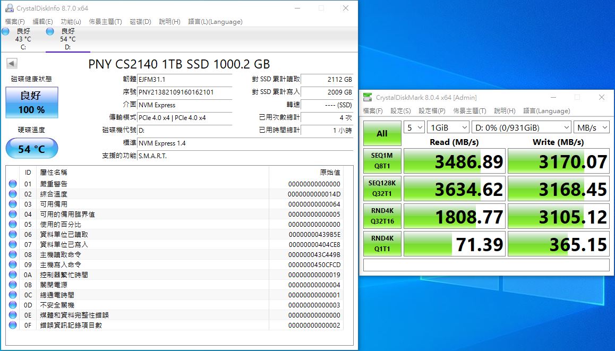615x351 pixels.
Task: Click the 原始值 column header
Action: click(x=305, y=172)
